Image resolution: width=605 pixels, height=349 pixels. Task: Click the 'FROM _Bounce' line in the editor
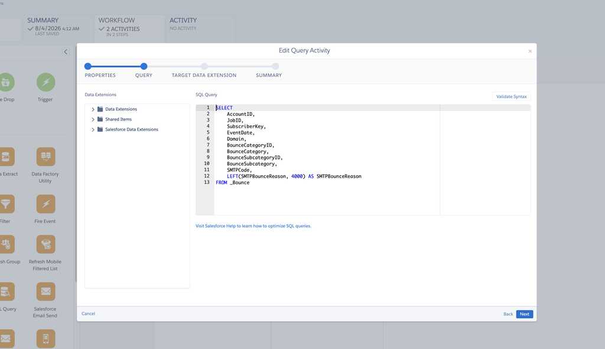point(233,183)
